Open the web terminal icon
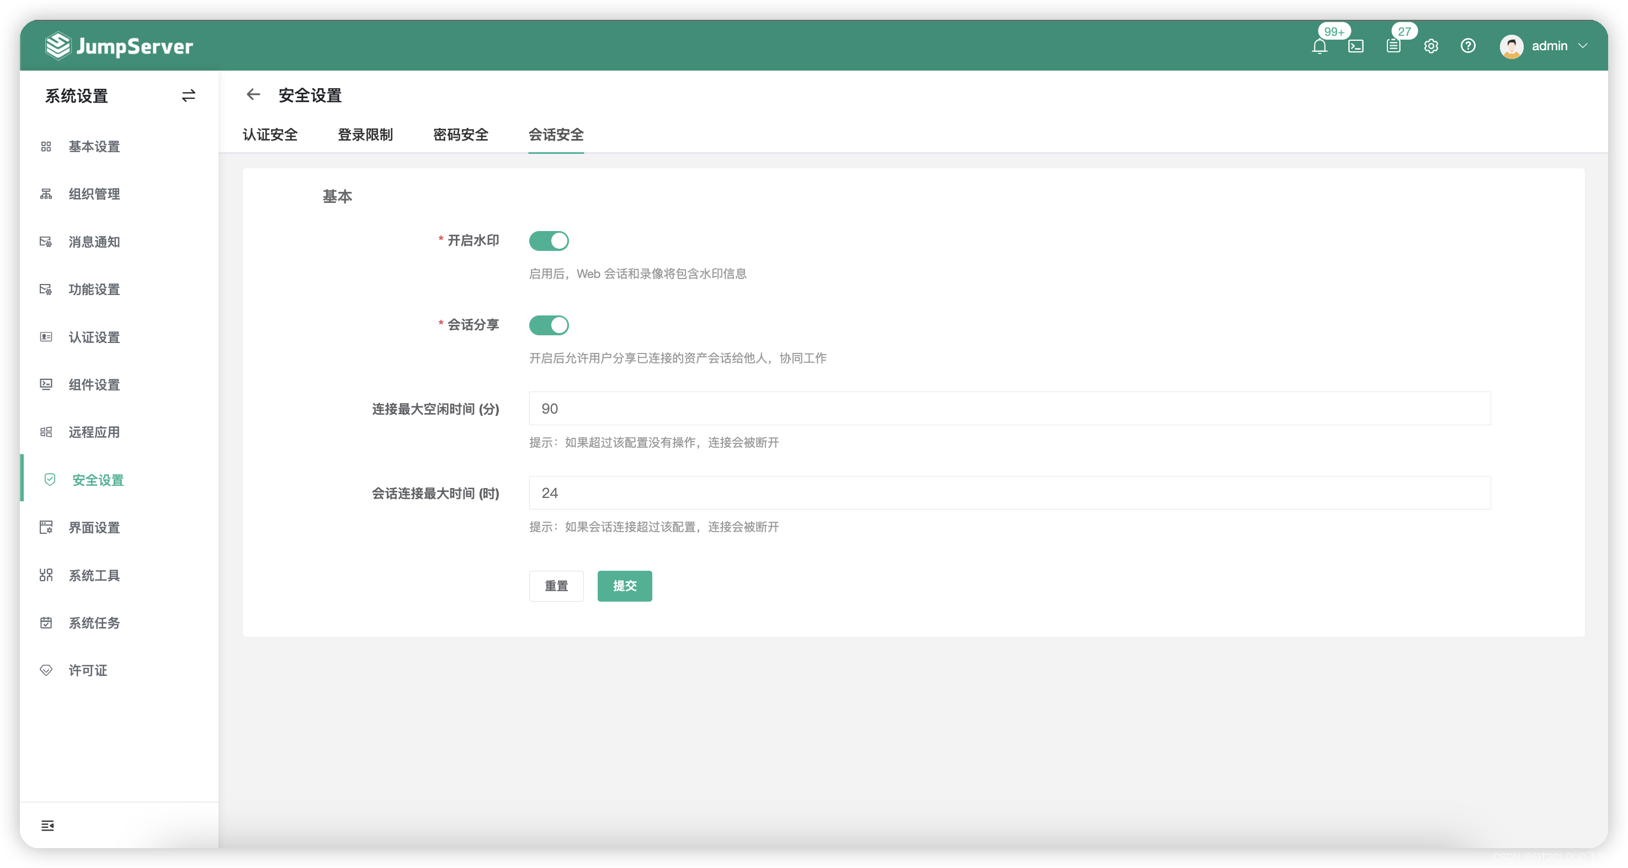The width and height of the screenshot is (1628, 868). (x=1355, y=46)
